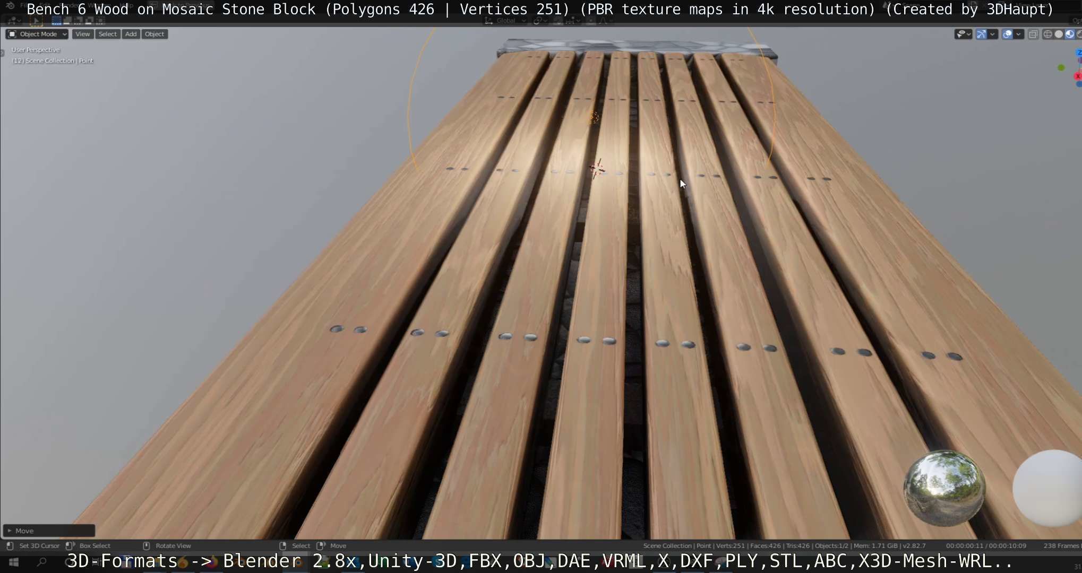Image resolution: width=1082 pixels, height=573 pixels.
Task: Click 'Tris:426' in status bar
Action: (x=798, y=545)
